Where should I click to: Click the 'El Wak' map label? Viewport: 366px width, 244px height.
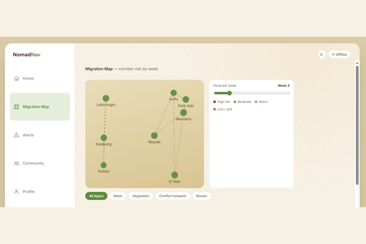point(174,182)
